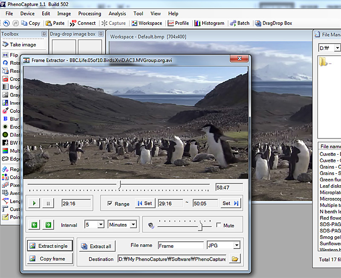Open the Analysis menu
341x278 pixels.
click(x=117, y=14)
